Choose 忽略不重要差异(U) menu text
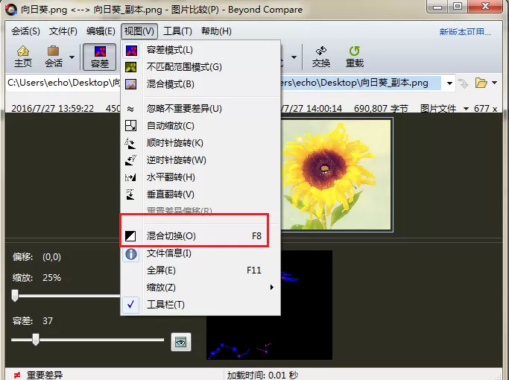 click(x=184, y=109)
